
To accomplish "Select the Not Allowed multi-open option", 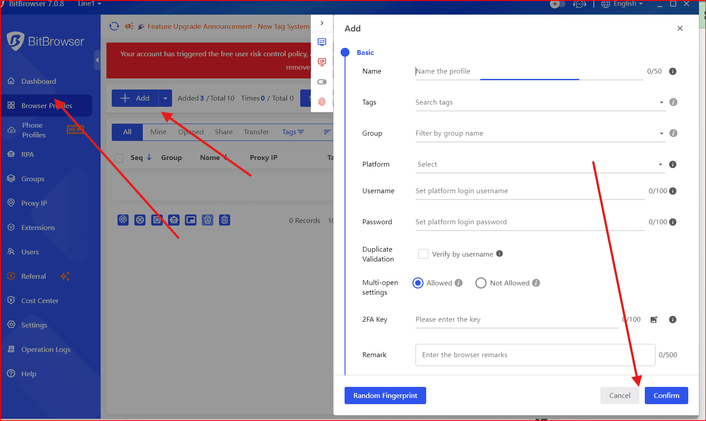I will coord(481,283).
